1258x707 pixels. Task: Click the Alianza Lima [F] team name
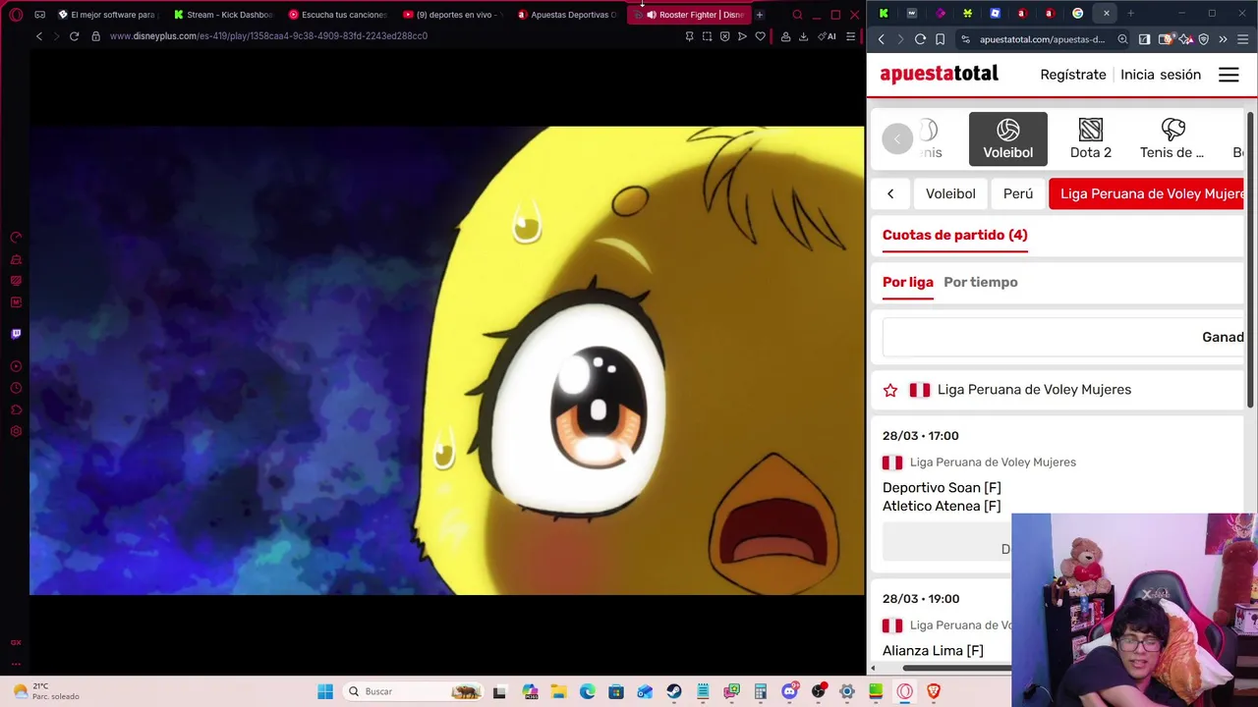coord(933,650)
